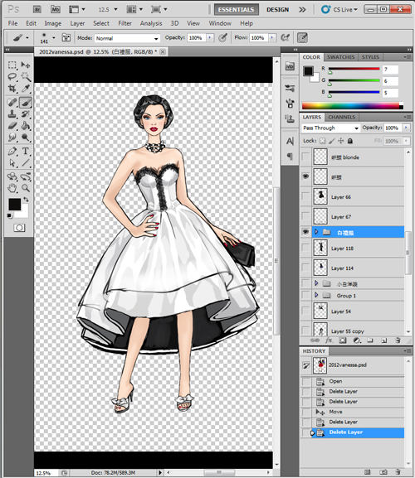Open the Flow slider arrow
The width and height of the screenshot is (415, 478).
click(271, 38)
